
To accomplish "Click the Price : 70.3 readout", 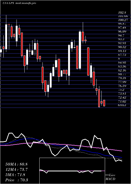I will click(x=17, y=180).
